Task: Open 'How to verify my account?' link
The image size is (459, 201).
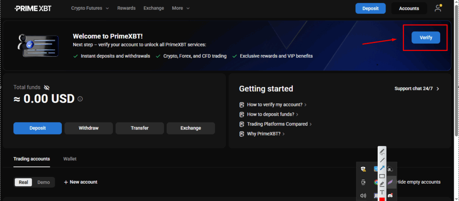Action: (273, 105)
